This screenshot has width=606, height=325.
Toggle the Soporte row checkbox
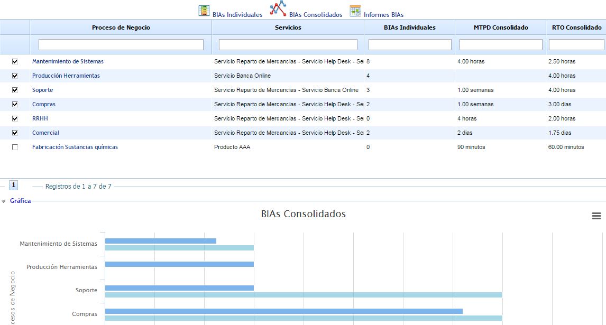pyautogui.click(x=15, y=90)
